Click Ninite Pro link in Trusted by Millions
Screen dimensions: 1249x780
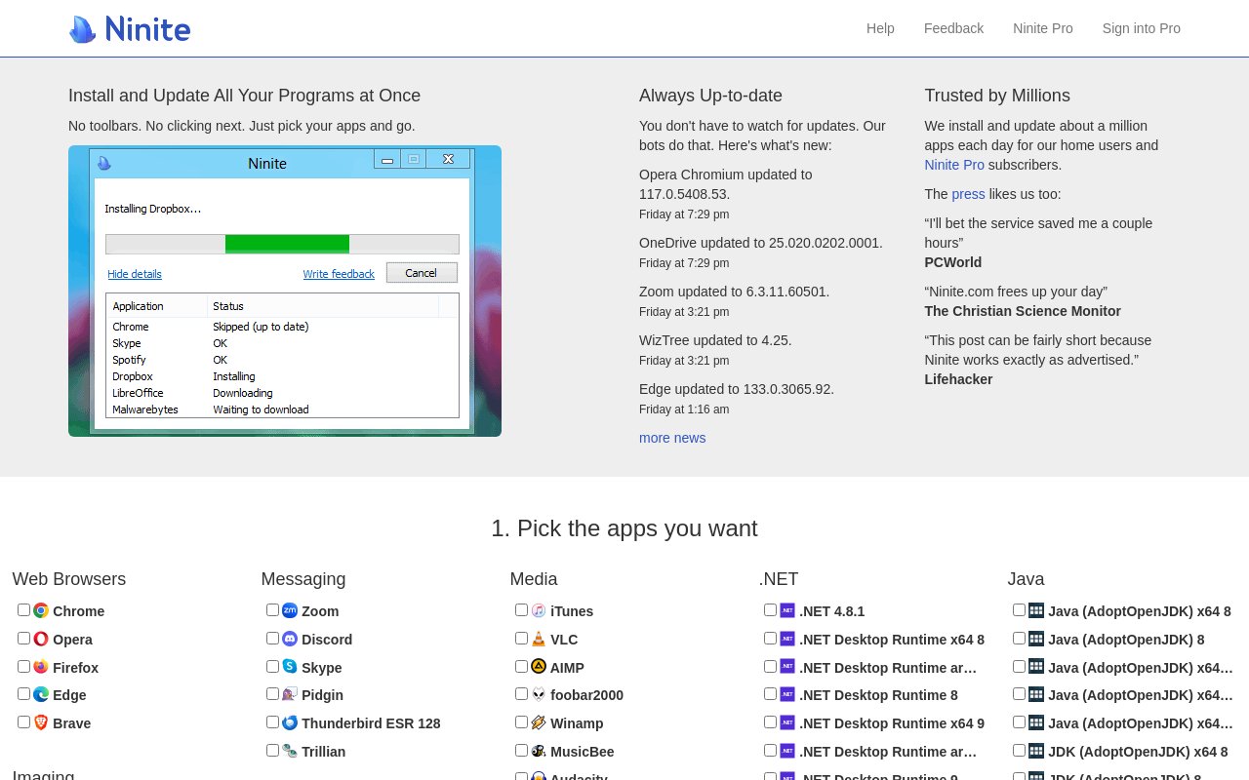(954, 165)
